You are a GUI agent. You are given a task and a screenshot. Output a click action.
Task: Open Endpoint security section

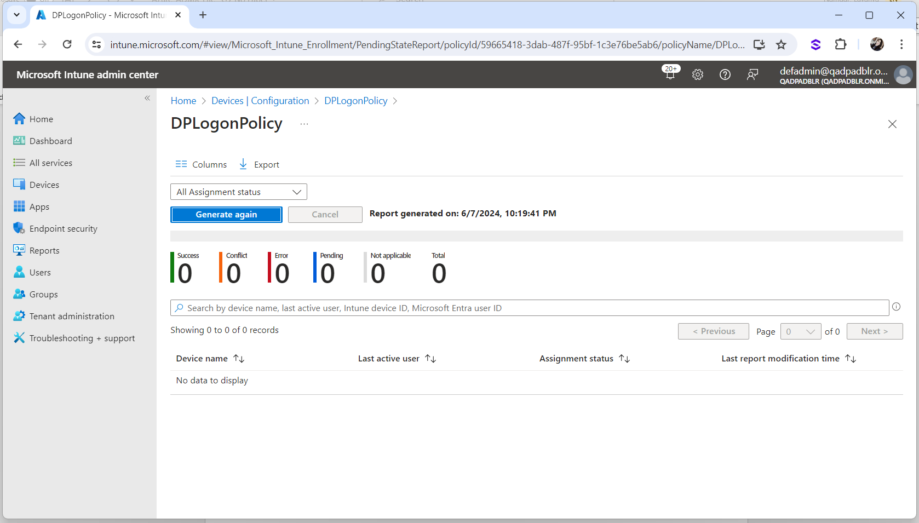(x=55, y=228)
